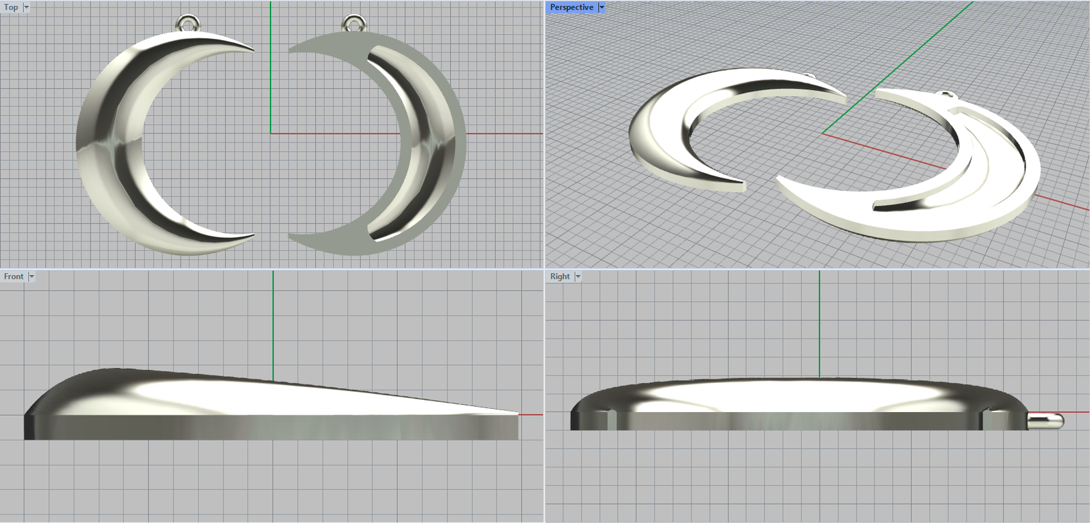Select the Front viewport label

14,277
